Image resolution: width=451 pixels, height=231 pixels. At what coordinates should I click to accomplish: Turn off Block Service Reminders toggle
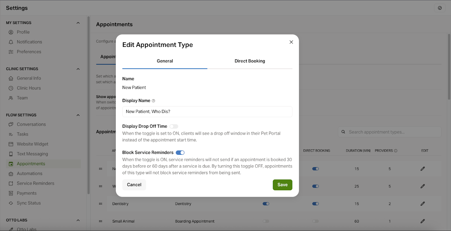coord(180,153)
